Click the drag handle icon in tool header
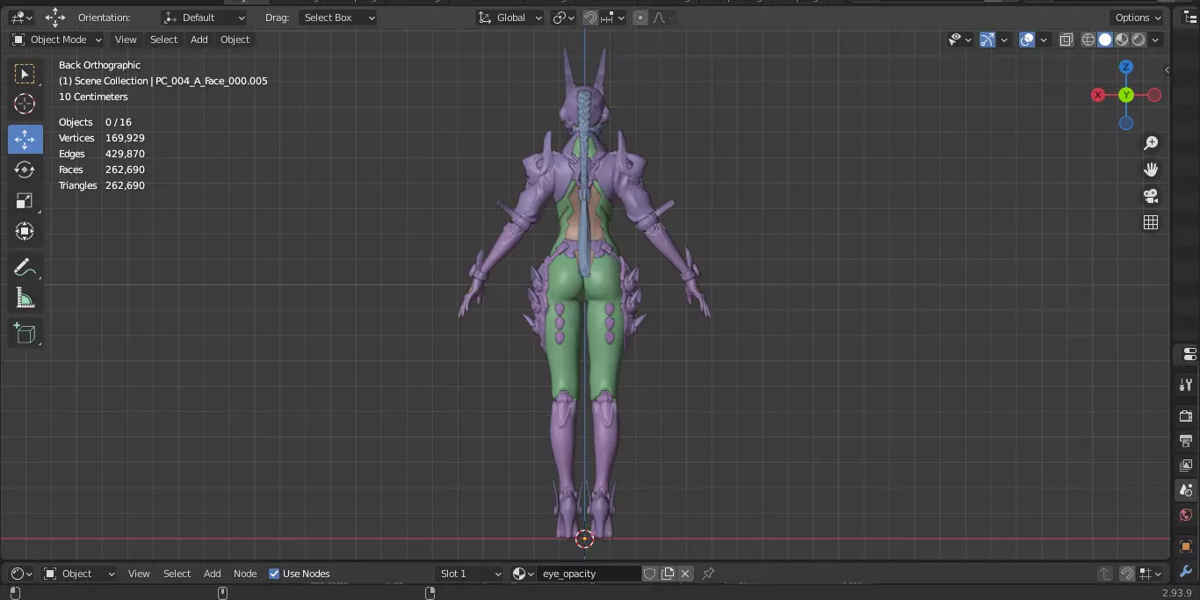Viewport: 1200px width, 600px height. click(x=55, y=18)
